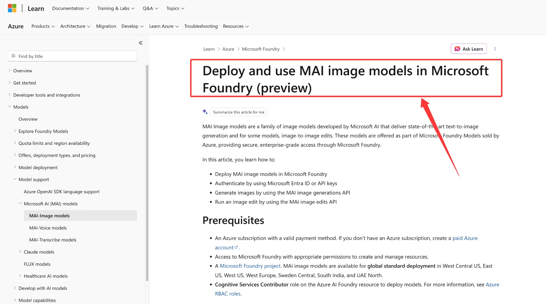Collapse the Microsoft AI (MAI) models node

[x=20, y=204]
